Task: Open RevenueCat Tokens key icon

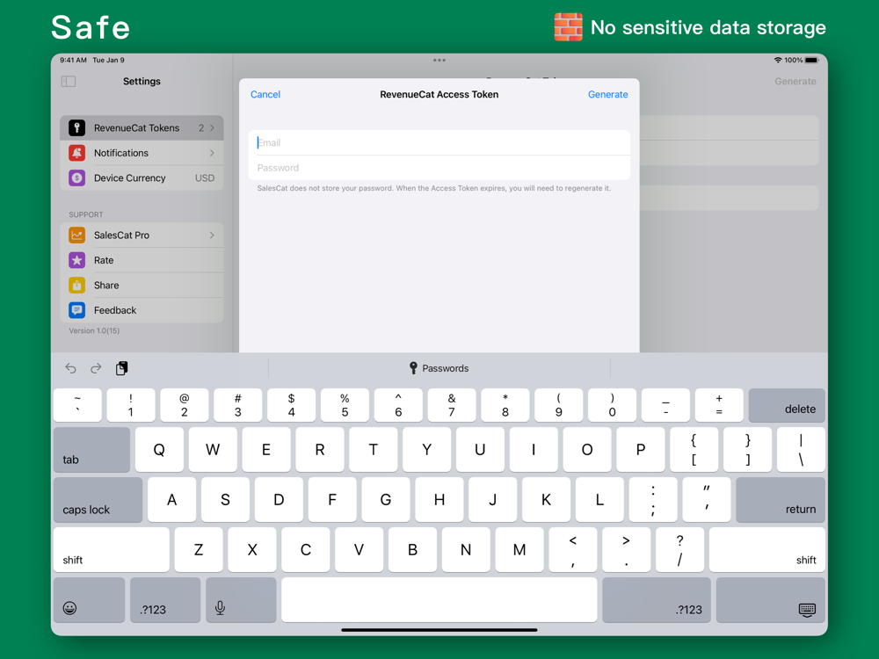Action: 76,127
